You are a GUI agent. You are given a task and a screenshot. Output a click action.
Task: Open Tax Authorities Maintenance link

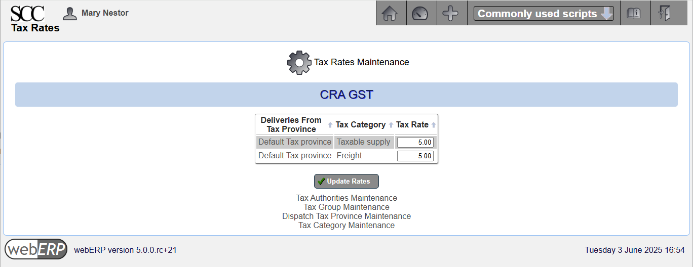pyautogui.click(x=346, y=198)
